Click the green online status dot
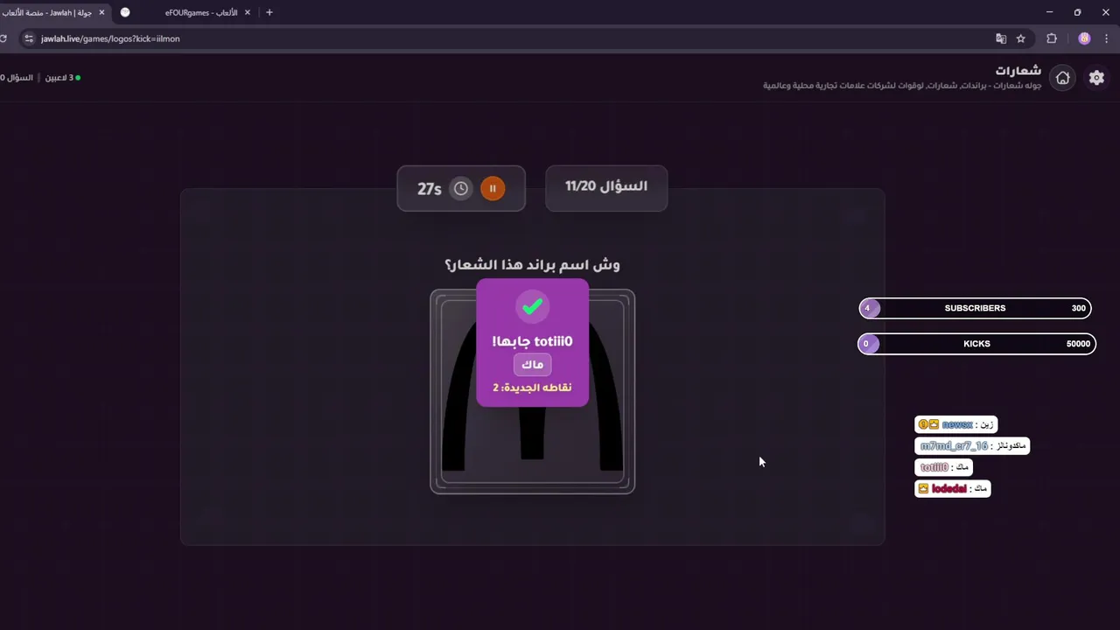The image size is (1120, 630). (78, 78)
